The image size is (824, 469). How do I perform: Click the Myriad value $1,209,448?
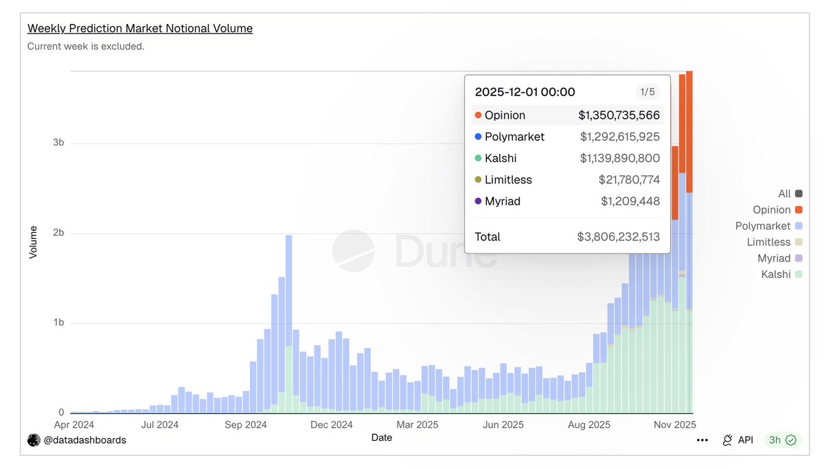630,201
